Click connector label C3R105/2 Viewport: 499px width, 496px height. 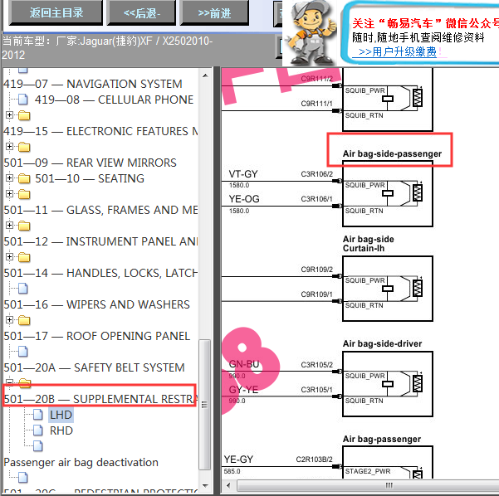316,364
